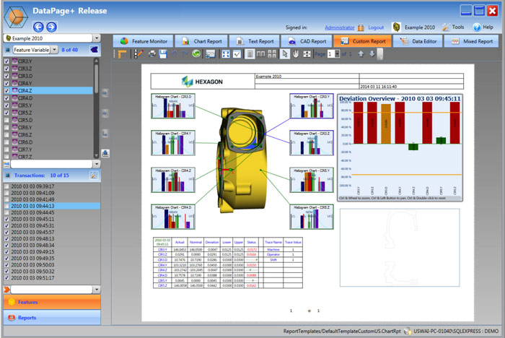Image resolution: width=505 pixels, height=338 pixels.
Task: Check the CIR5.D feature checkbox
Action: pyautogui.click(x=6, y=120)
